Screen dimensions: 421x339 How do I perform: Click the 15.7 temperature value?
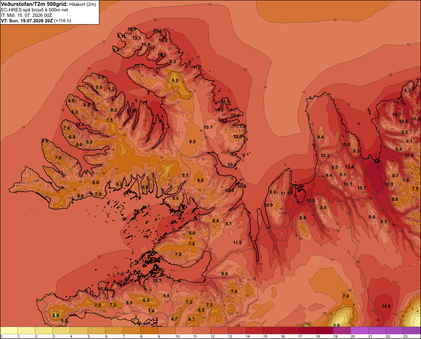tap(397, 115)
